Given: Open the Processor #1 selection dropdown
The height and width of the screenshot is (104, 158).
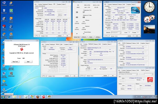Looking at the screenshot, I should [116, 33].
